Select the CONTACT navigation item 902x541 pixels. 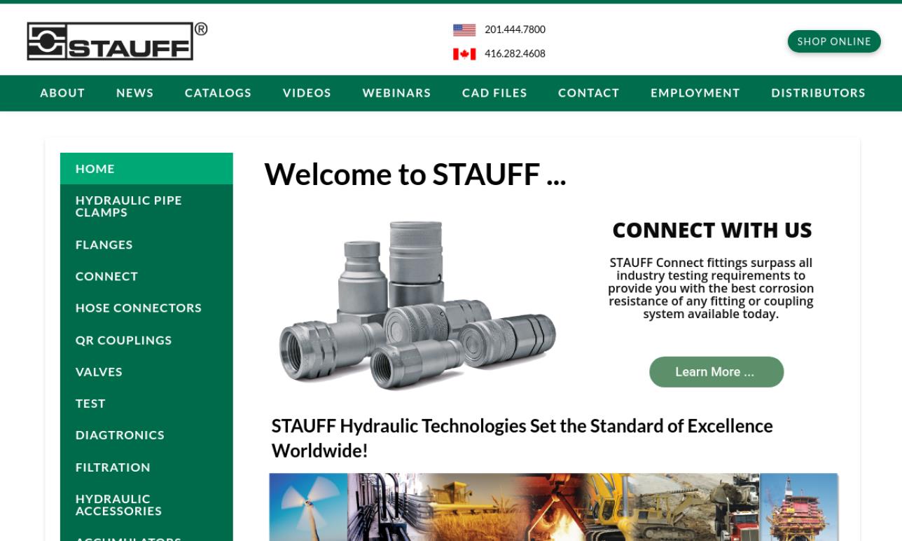[x=588, y=93]
